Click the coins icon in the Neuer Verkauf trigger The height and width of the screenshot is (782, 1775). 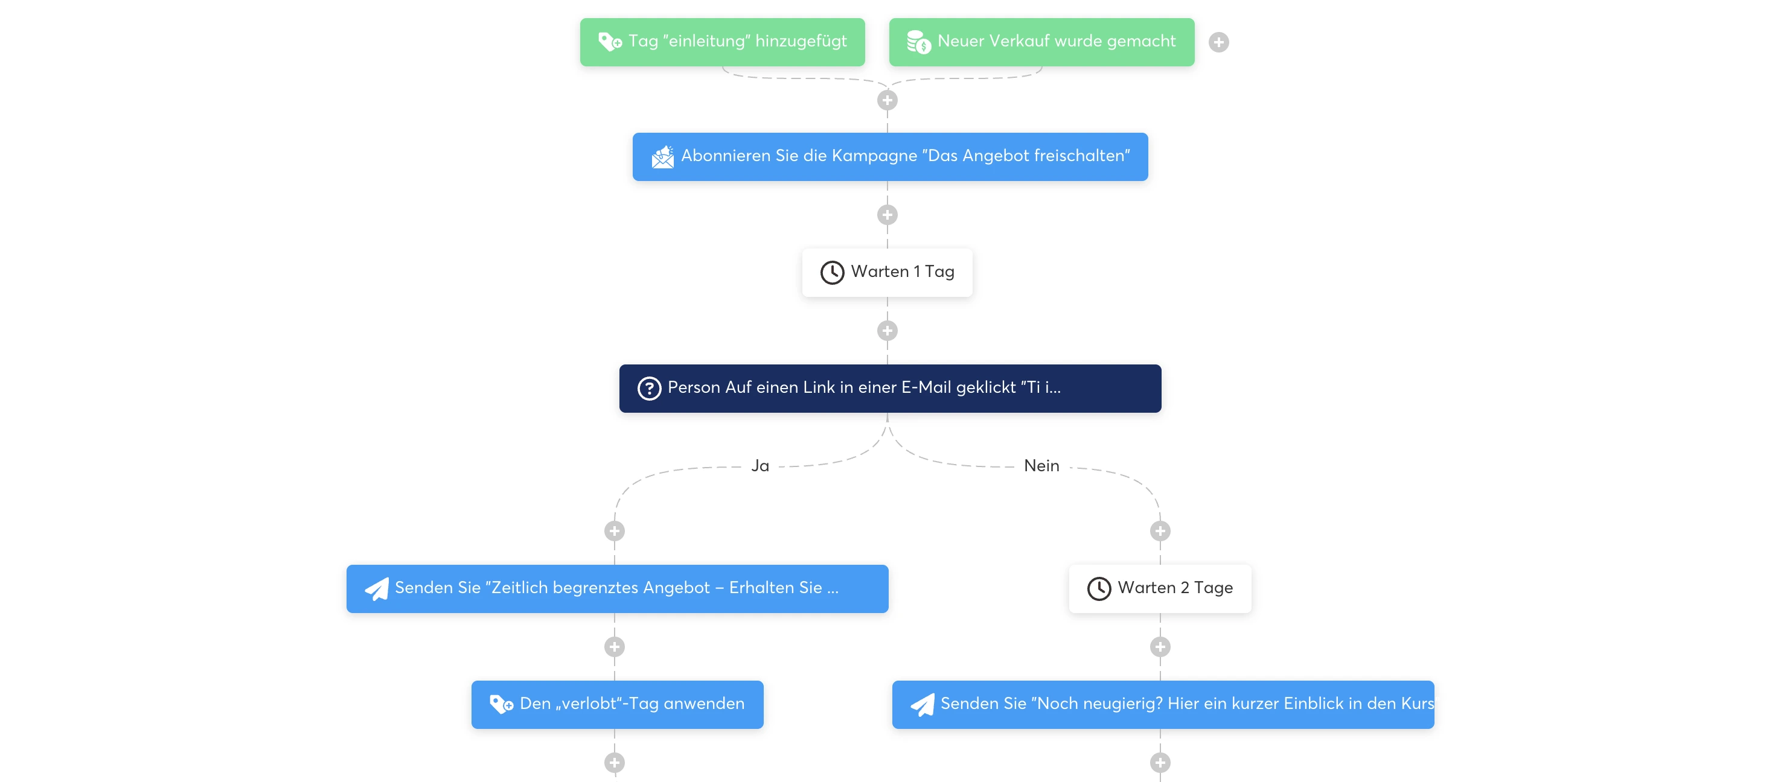(918, 42)
